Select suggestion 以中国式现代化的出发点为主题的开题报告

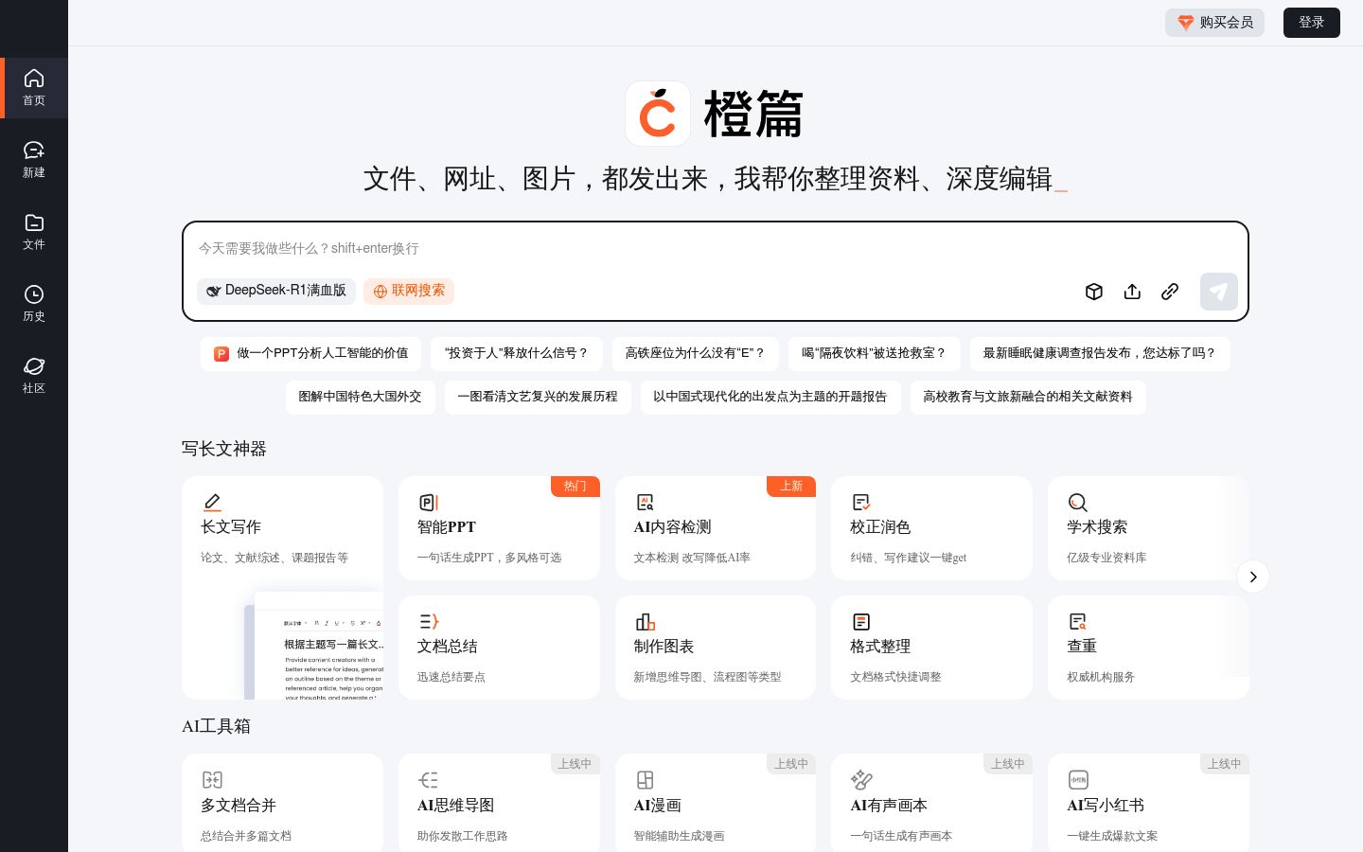pyautogui.click(x=770, y=397)
